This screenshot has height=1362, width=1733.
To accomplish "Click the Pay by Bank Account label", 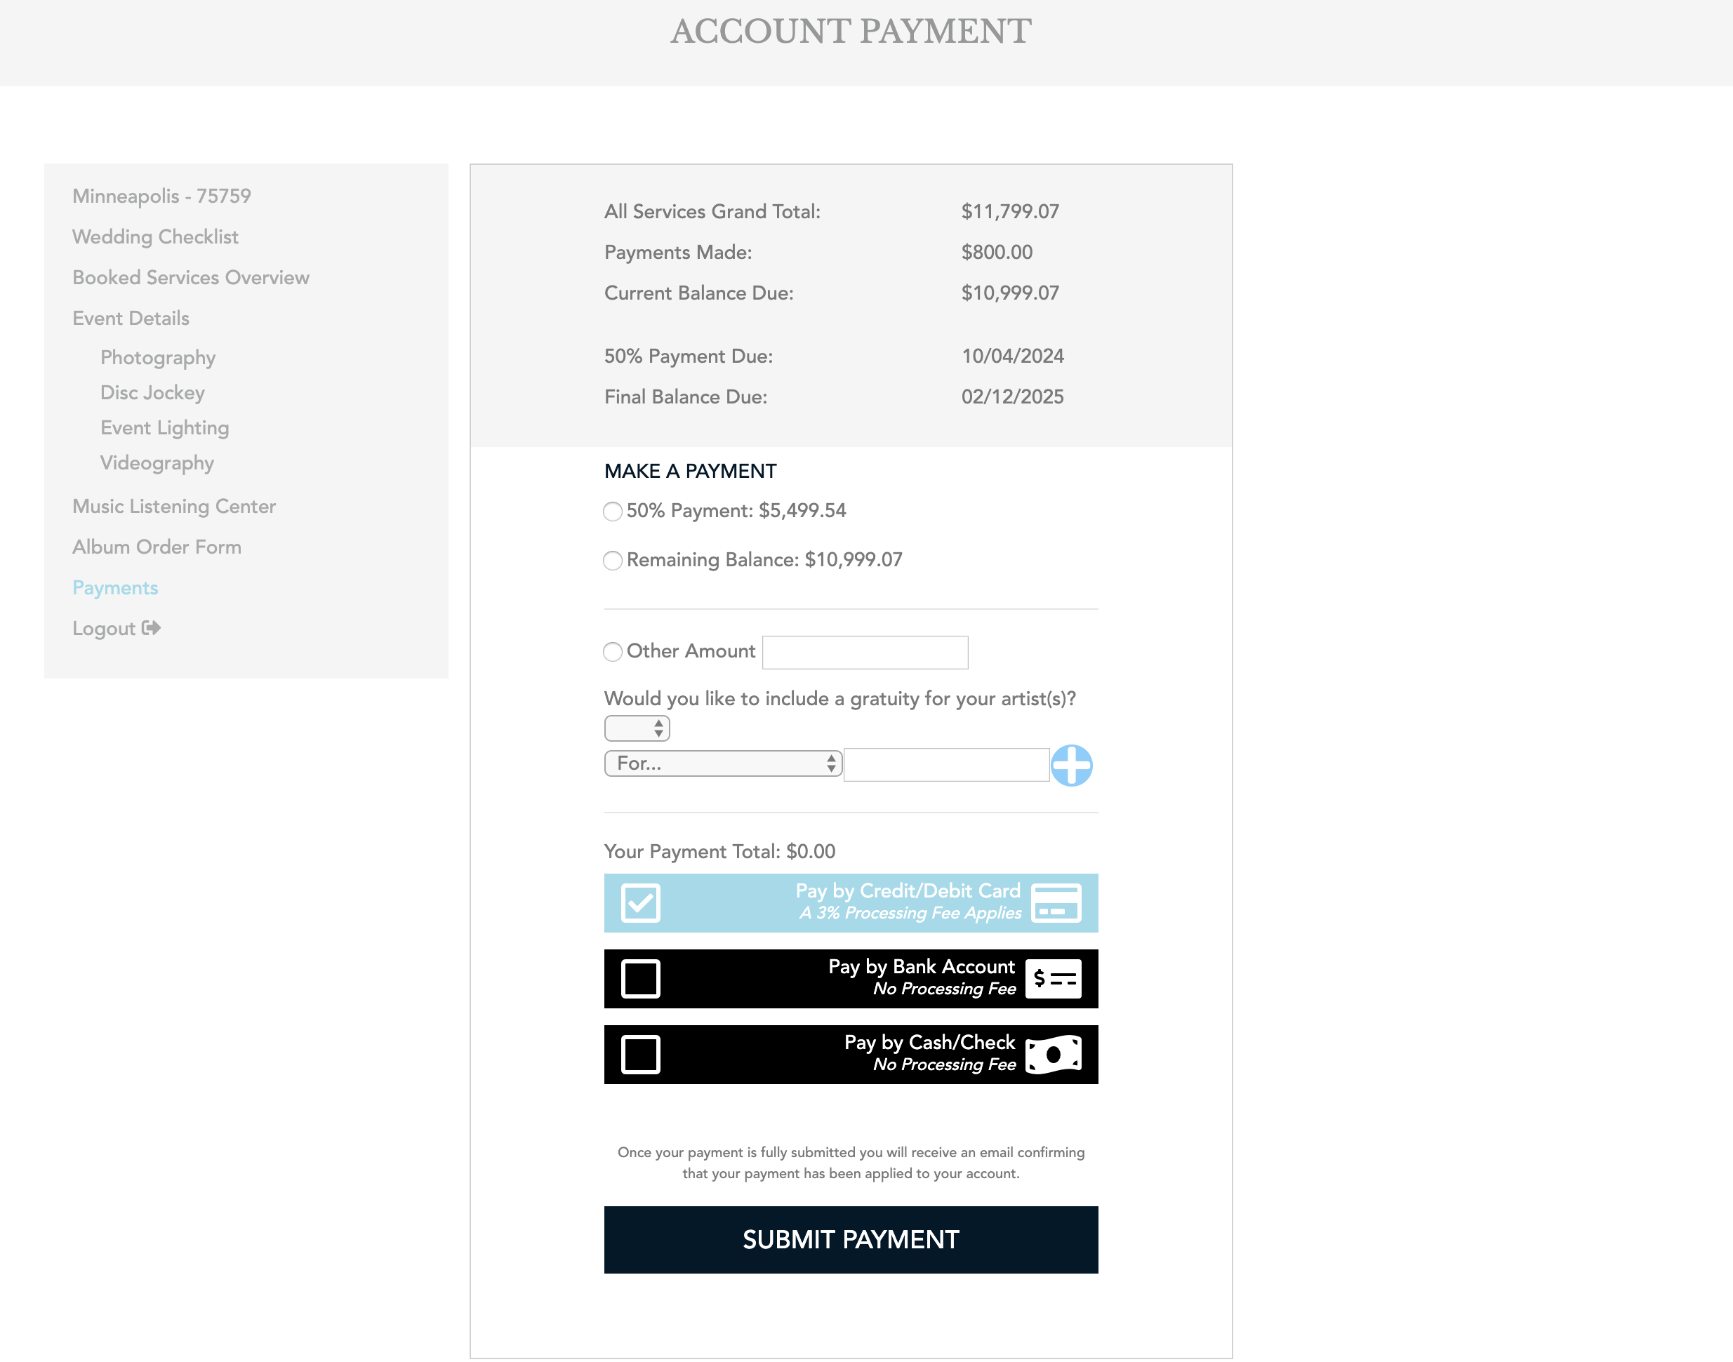I will tap(921, 966).
